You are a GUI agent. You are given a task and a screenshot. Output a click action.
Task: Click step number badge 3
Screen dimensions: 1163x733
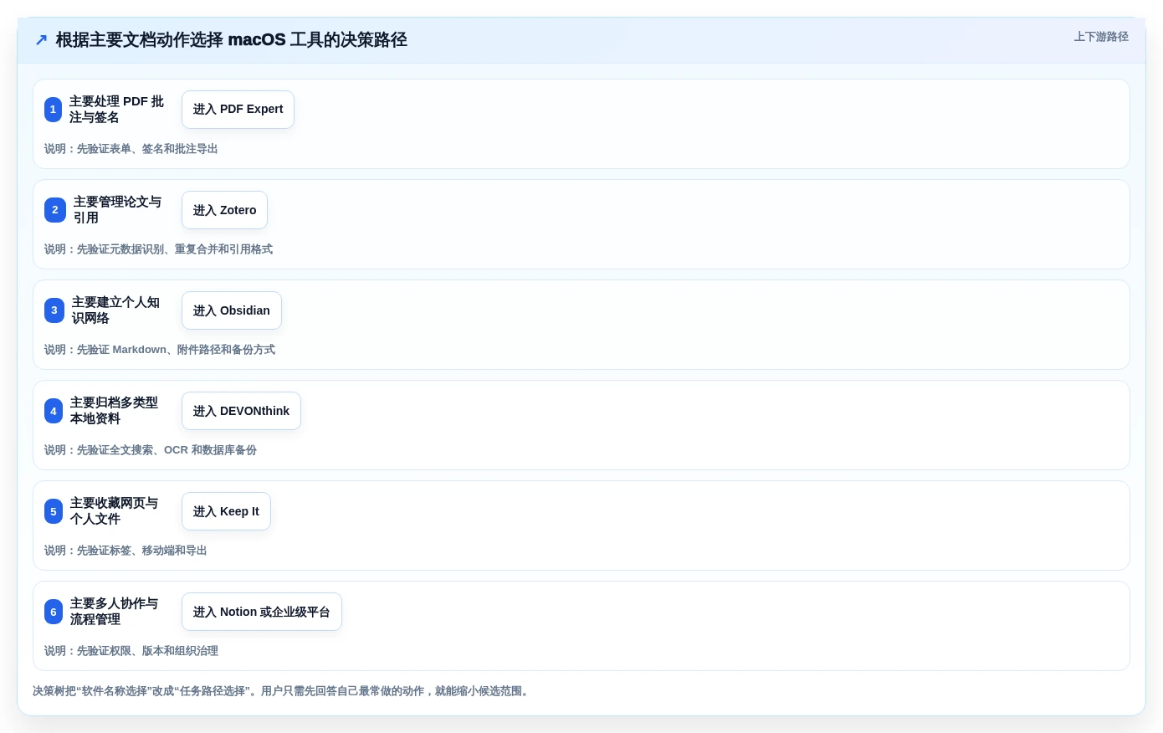(54, 310)
